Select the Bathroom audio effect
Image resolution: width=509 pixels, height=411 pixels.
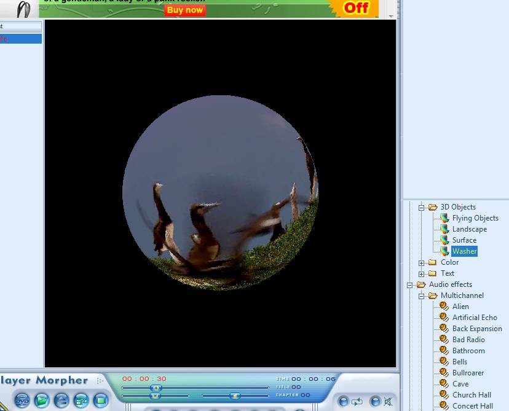pyautogui.click(x=468, y=351)
